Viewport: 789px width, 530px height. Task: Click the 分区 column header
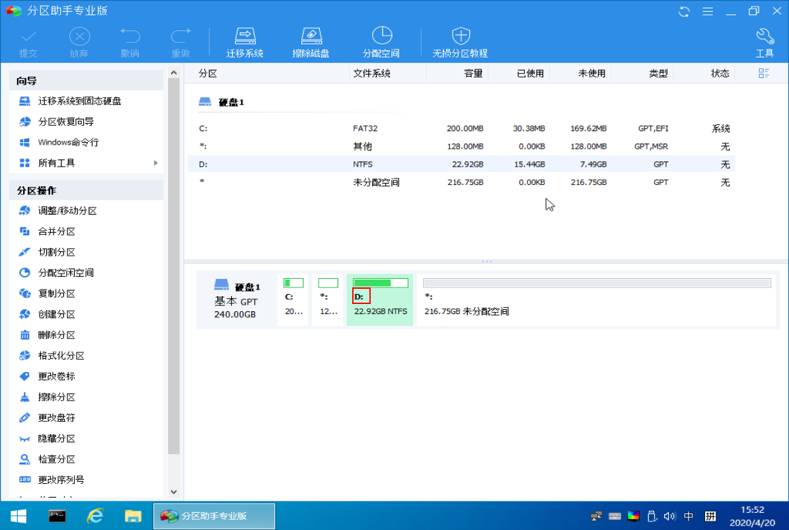[x=207, y=73]
